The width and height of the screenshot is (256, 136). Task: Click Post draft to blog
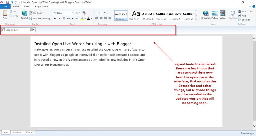tap(40, 19)
